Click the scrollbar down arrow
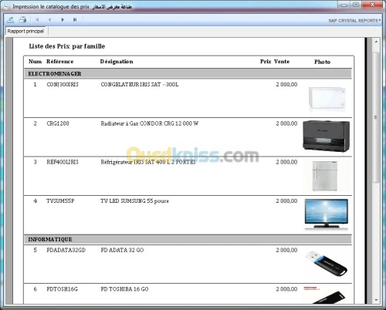The height and width of the screenshot is (310, 386). 376,300
